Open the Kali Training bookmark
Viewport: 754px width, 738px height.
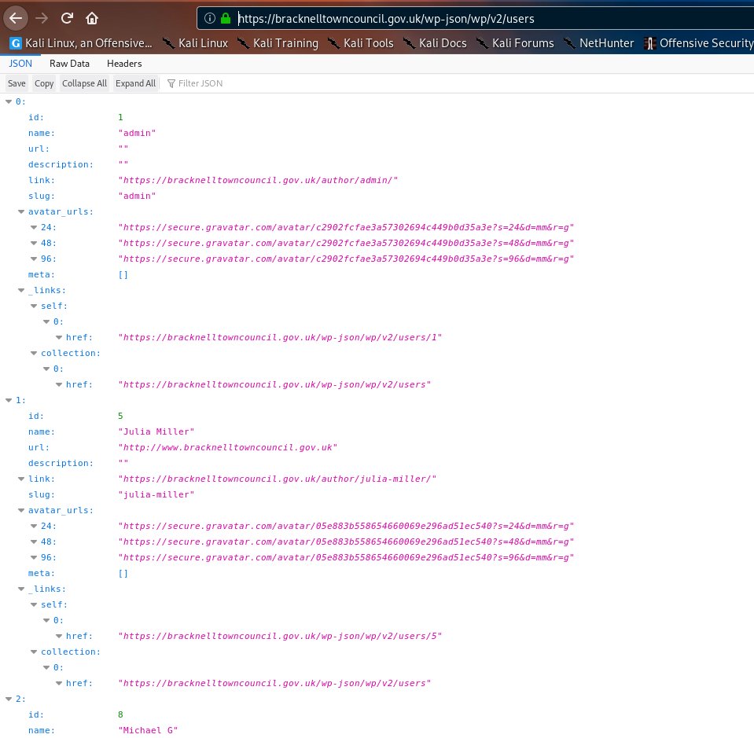(x=278, y=43)
